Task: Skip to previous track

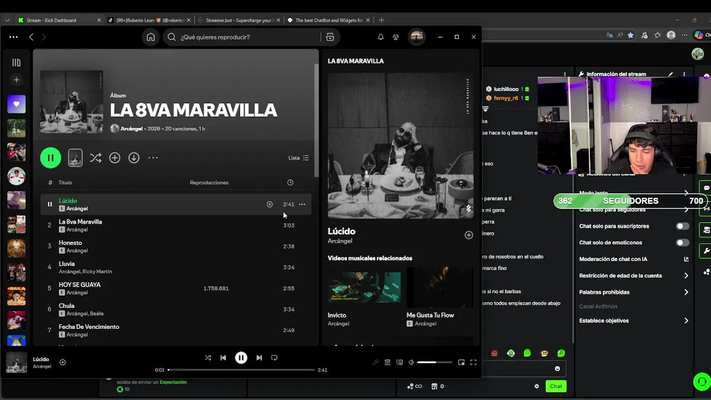Action: (223, 358)
